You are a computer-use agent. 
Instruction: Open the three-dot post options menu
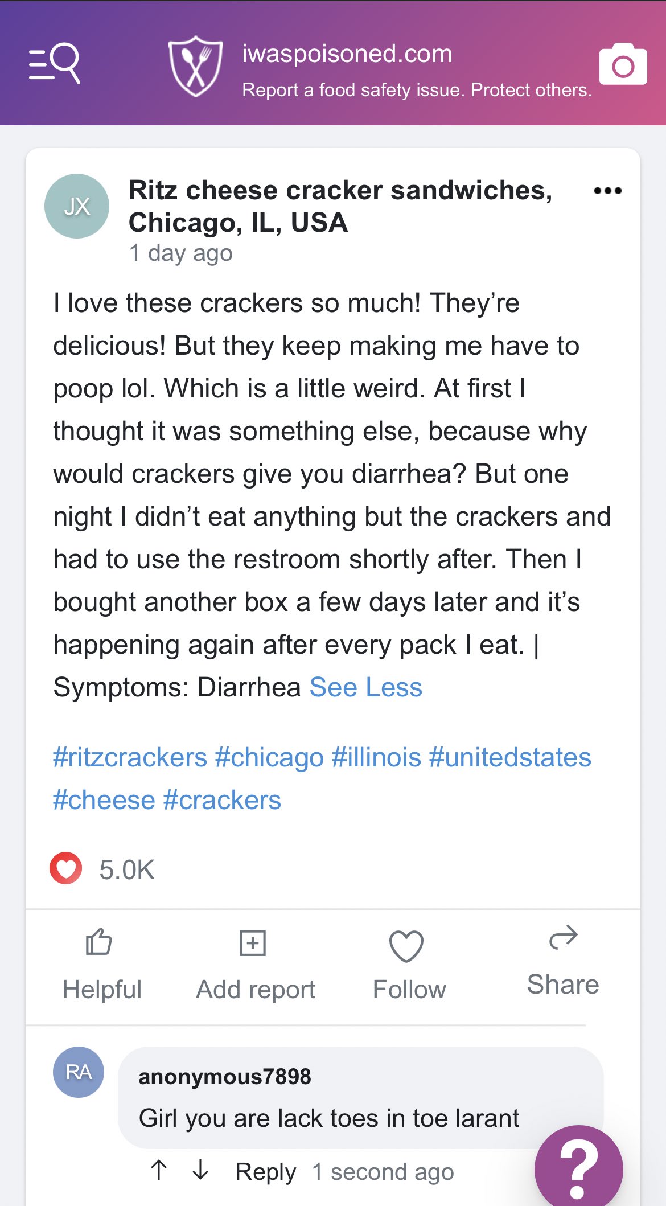[x=607, y=191]
